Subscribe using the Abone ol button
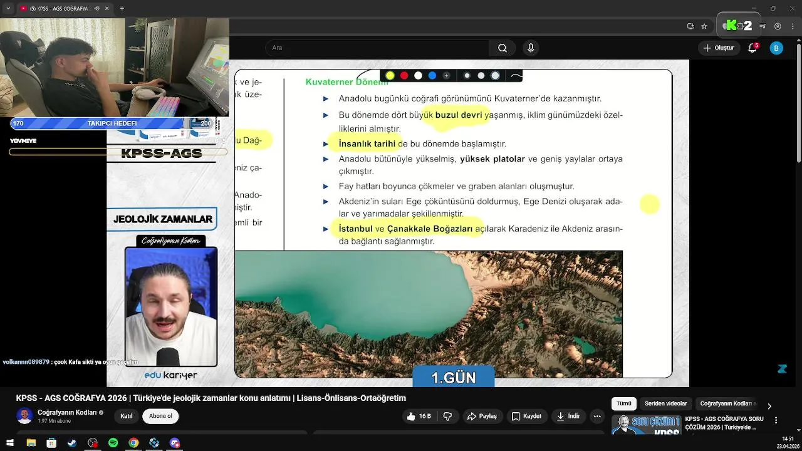 tap(160, 417)
